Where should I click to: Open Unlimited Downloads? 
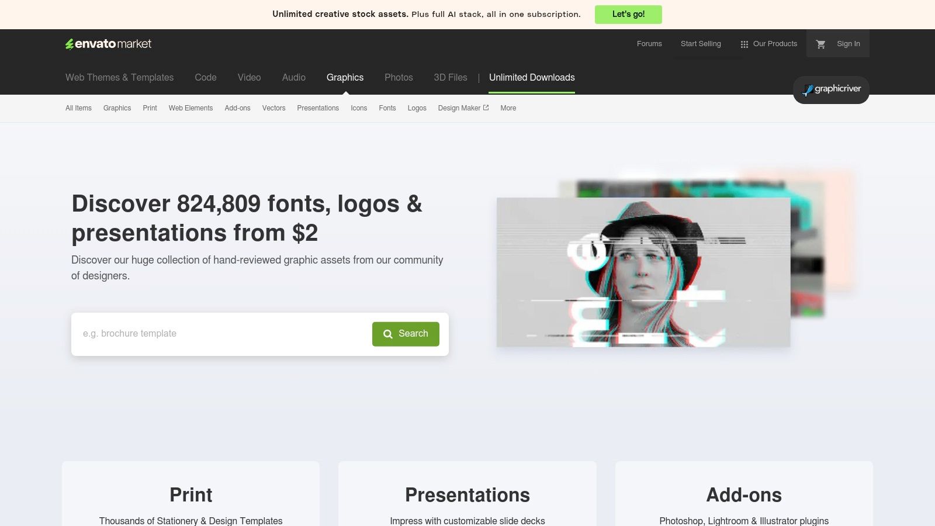click(531, 77)
